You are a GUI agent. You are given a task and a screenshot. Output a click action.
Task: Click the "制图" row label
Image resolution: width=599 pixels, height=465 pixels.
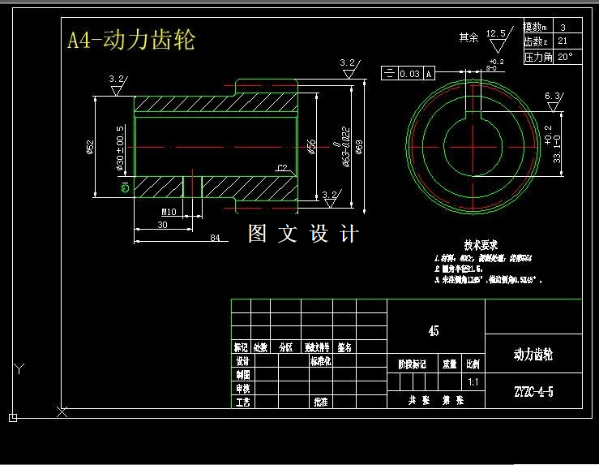(242, 375)
